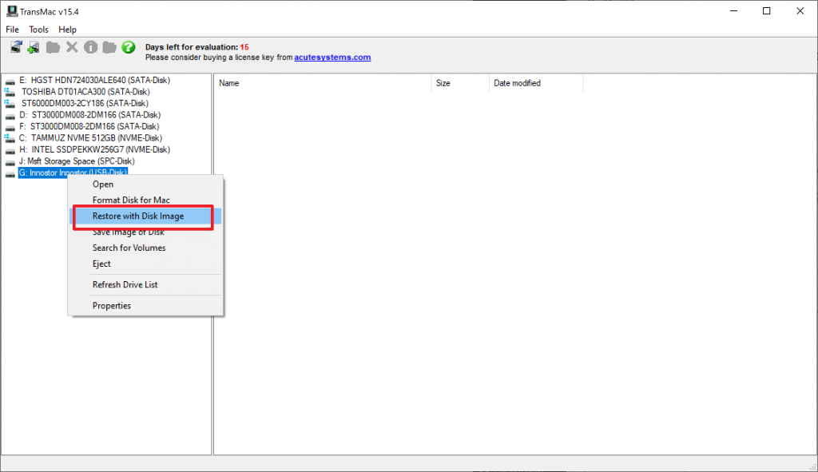Sort by Date modified column header

536,83
